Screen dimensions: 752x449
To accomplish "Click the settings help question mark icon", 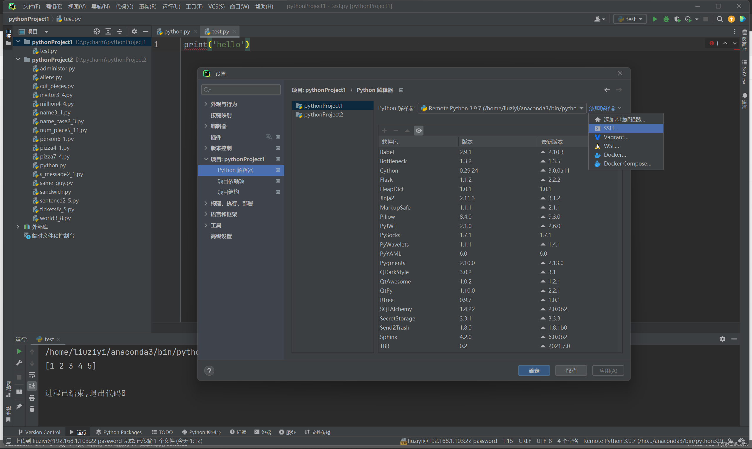I will (209, 371).
